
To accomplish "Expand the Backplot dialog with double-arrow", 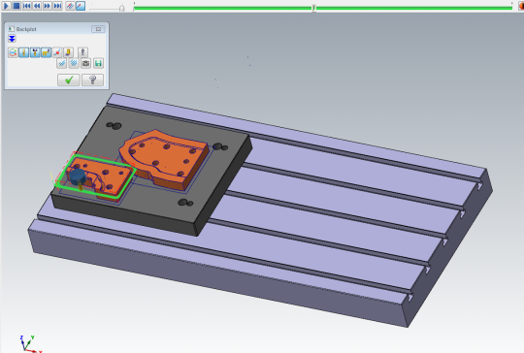I will pos(12,39).
